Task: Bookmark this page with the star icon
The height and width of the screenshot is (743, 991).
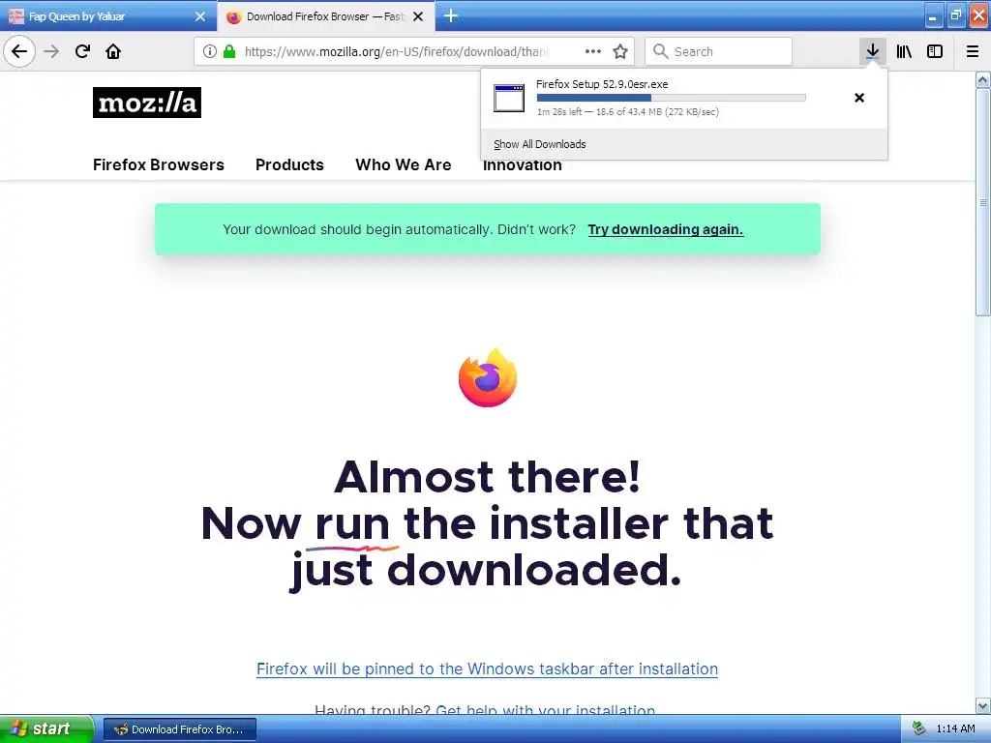Action: tap(620, 51)
